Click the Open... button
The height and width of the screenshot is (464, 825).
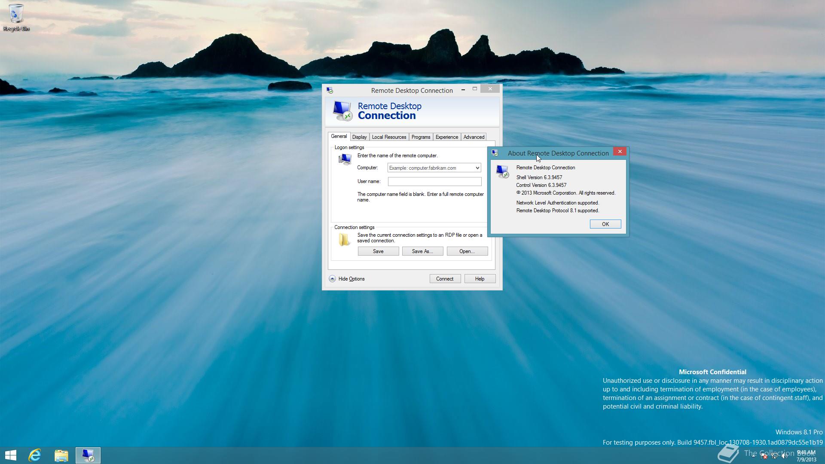tap(467, 251)
